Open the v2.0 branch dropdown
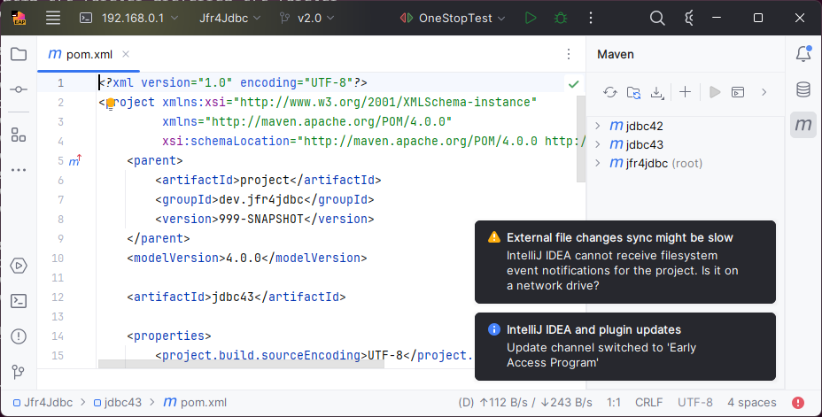This screenshot has width=822, height=417. click(307, 18)
